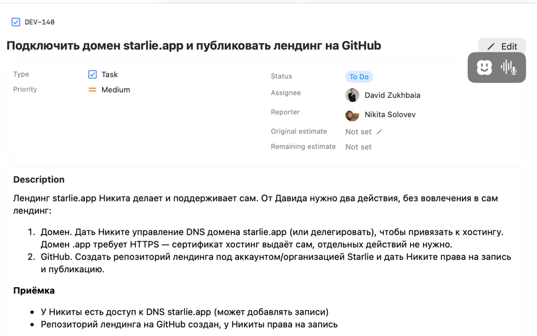This screenshot has height=336, width=537.
Task: Click list item starting with Домен
Action: pos(272,238)
